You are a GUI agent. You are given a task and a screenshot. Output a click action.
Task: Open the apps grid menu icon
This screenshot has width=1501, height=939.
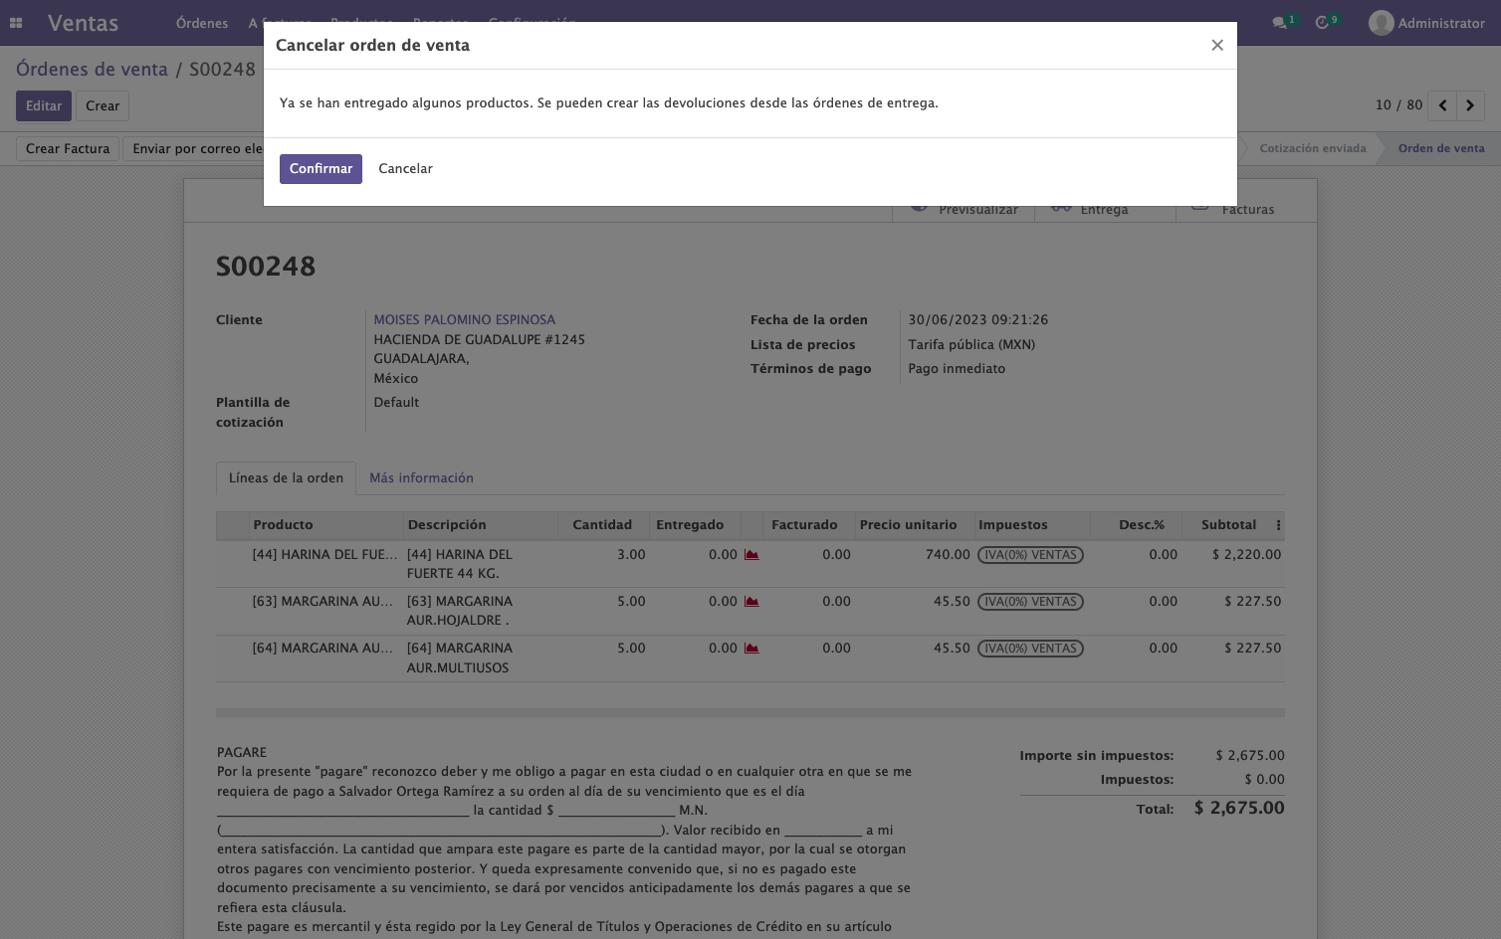[16, 23]
